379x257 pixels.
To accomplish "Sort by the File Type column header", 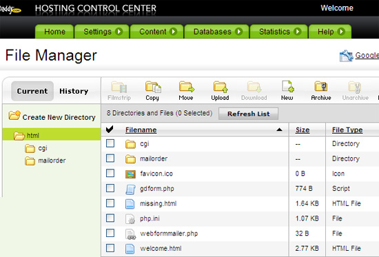I will click(347, 130).
